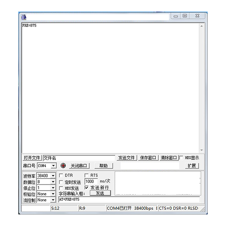Enable the 定时发送 timed send checkbox
This screenshot has width=226, height=226.
tap(61, 182)
